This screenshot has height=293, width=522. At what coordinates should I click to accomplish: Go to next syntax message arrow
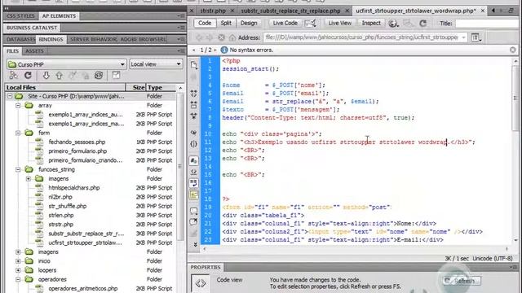[x=215, y=50]
